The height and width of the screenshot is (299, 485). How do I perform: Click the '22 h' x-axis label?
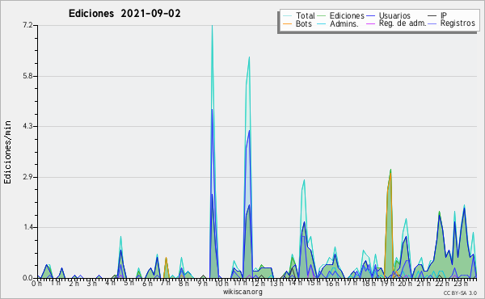pyautogui.click(x=441, y=284)
